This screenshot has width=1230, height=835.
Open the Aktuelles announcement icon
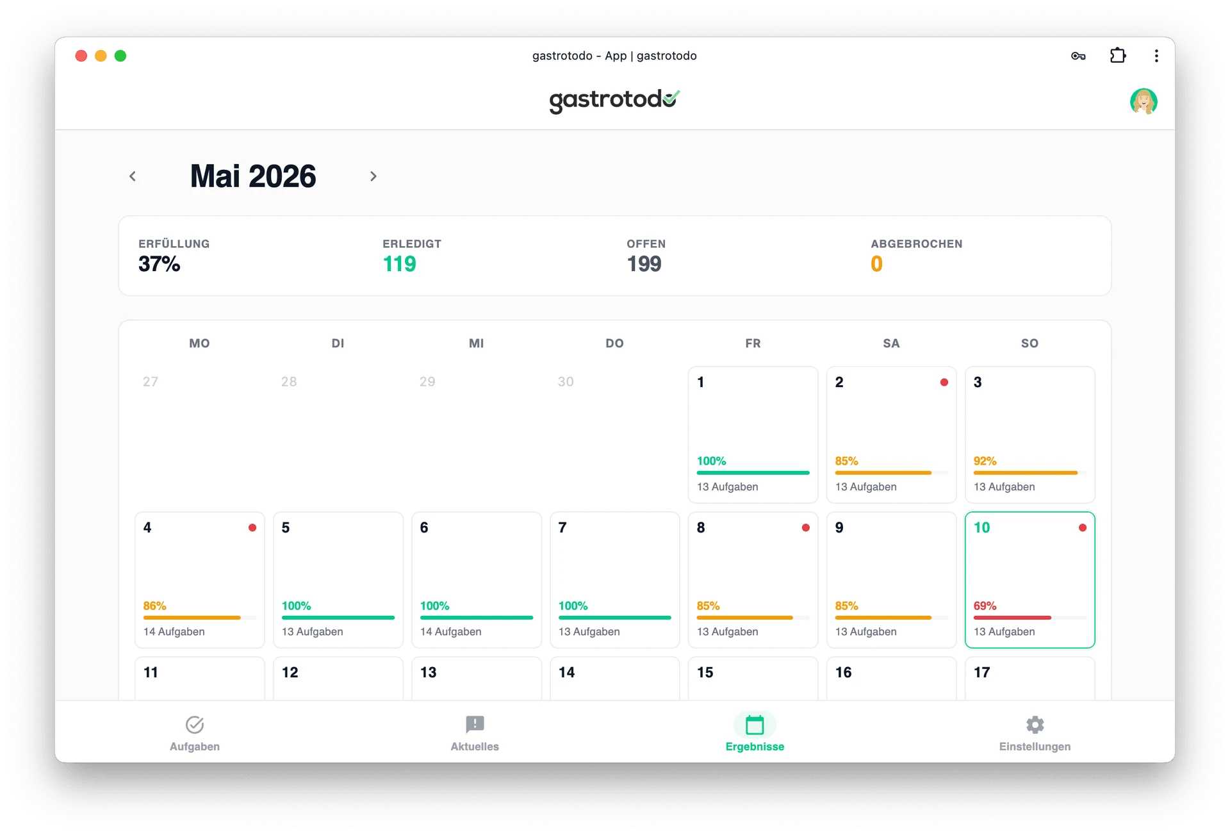[x=475, y=725]
